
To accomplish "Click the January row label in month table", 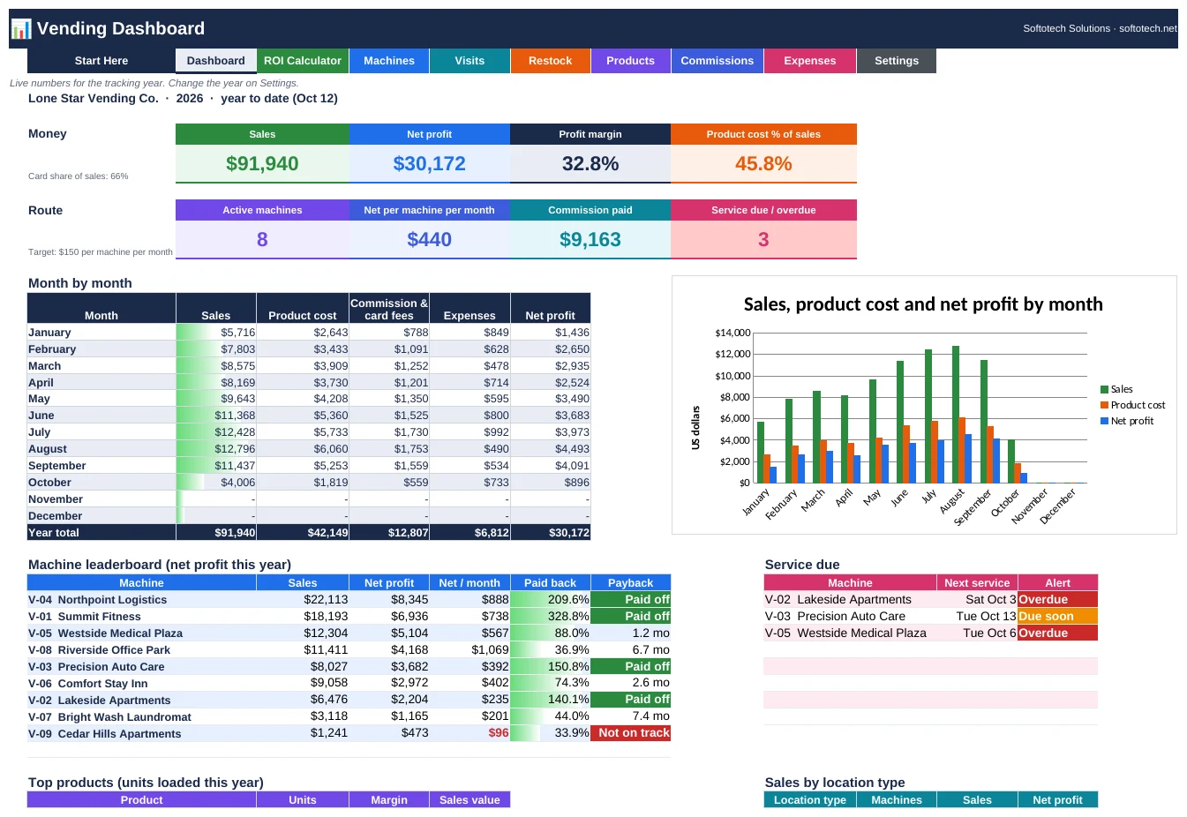I will click(101, 333).
